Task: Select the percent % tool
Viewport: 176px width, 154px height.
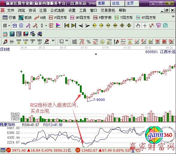Action: pyautogui.click(x=89, y=42)
